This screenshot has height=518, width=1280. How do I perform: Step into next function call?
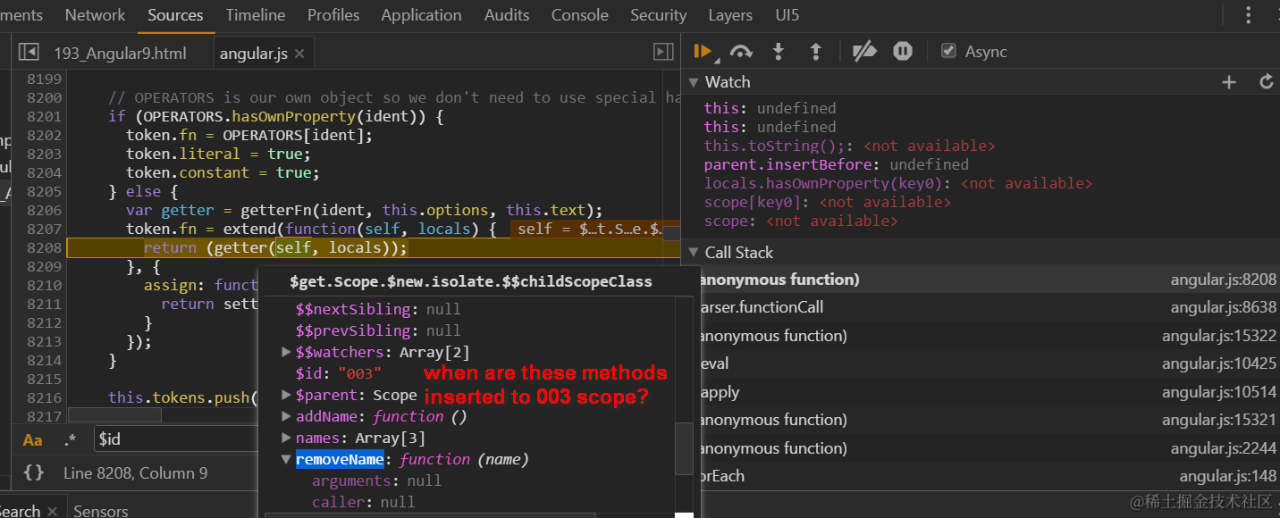tap(778, 52)
